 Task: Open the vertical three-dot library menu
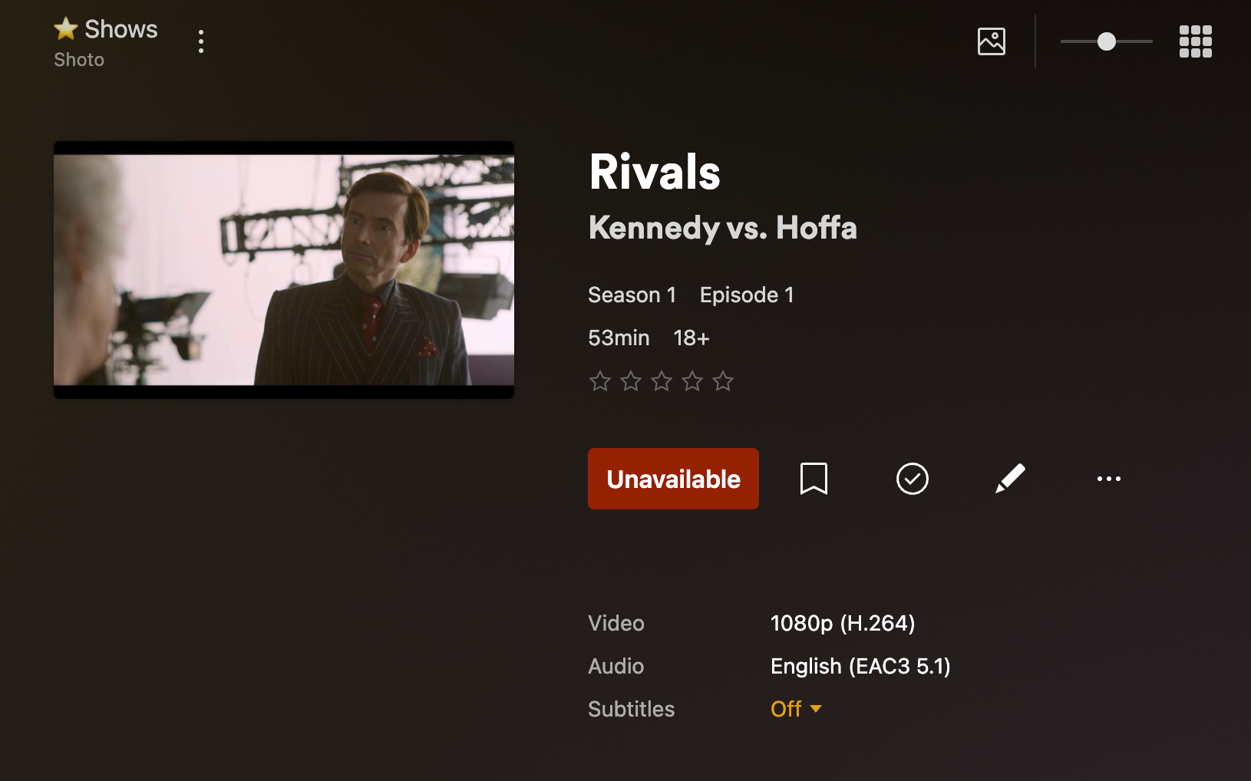(x=201, y=41)
